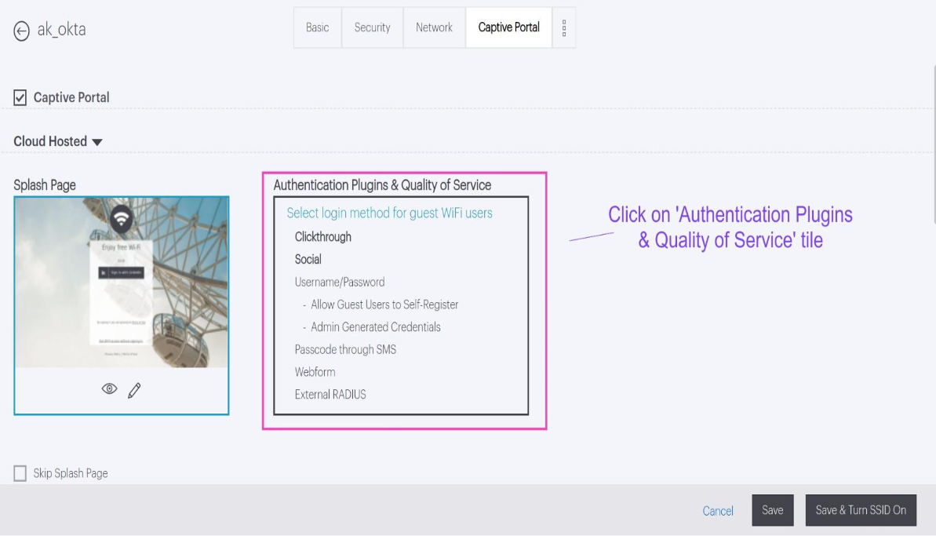Preview the splash page with the eye icon
The height and width of the screenshot is (536, 936).
[108, 388]
